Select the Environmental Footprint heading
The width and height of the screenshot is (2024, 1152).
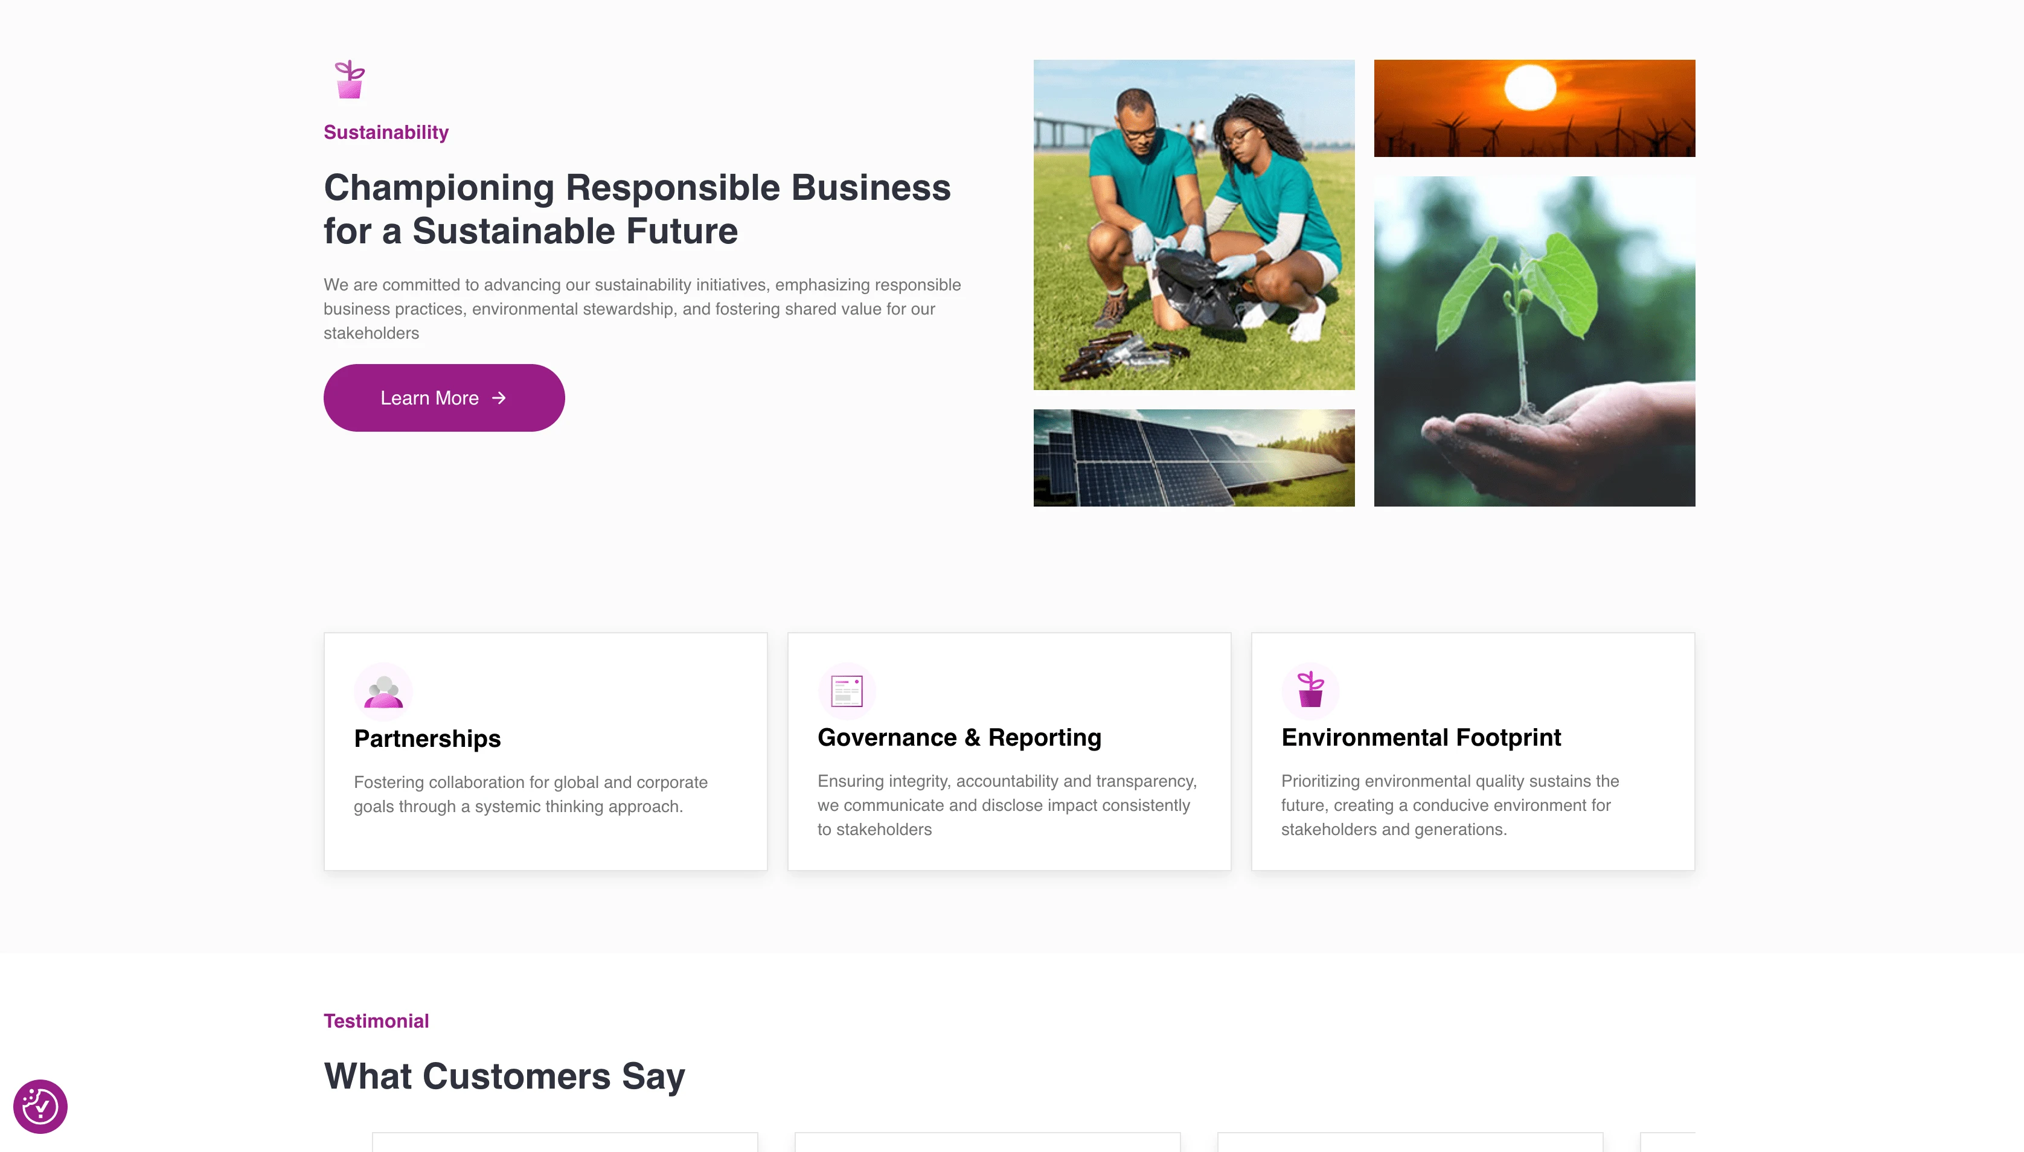(1421, 737)
